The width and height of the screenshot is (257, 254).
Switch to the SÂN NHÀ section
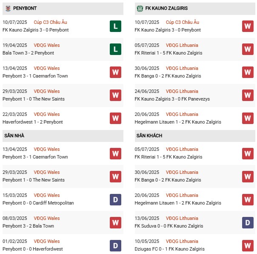[15, 136]
